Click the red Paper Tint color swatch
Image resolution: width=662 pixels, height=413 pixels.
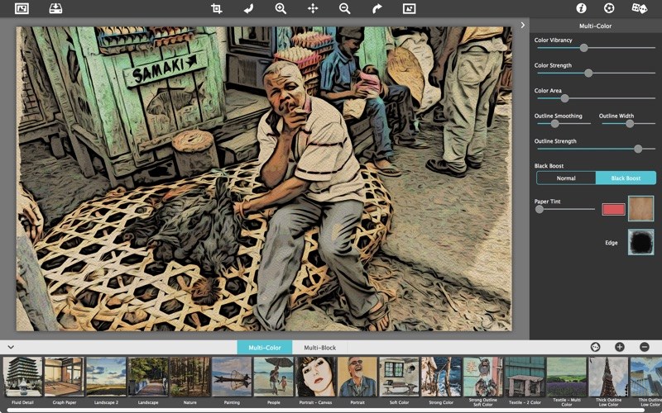(x=612, y=209)
